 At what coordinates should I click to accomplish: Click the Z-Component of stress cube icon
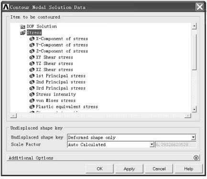32,51
